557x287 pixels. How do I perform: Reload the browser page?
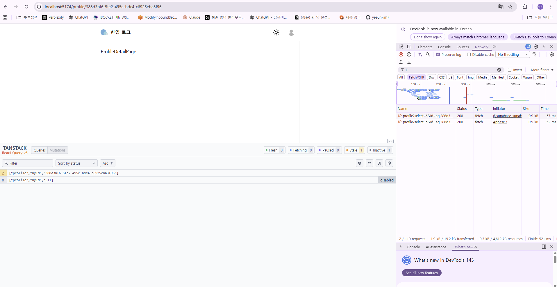[x=26, y=7]
